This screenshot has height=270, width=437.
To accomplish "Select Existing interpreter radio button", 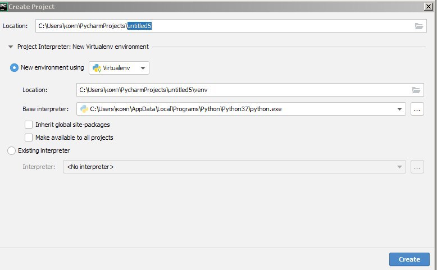I will tap(11, 151).
